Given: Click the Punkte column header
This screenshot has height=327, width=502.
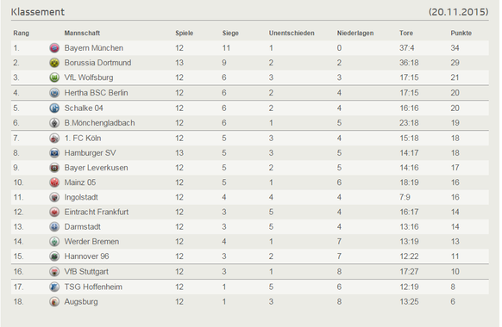Looking at the screenshot, I should 461,33.
